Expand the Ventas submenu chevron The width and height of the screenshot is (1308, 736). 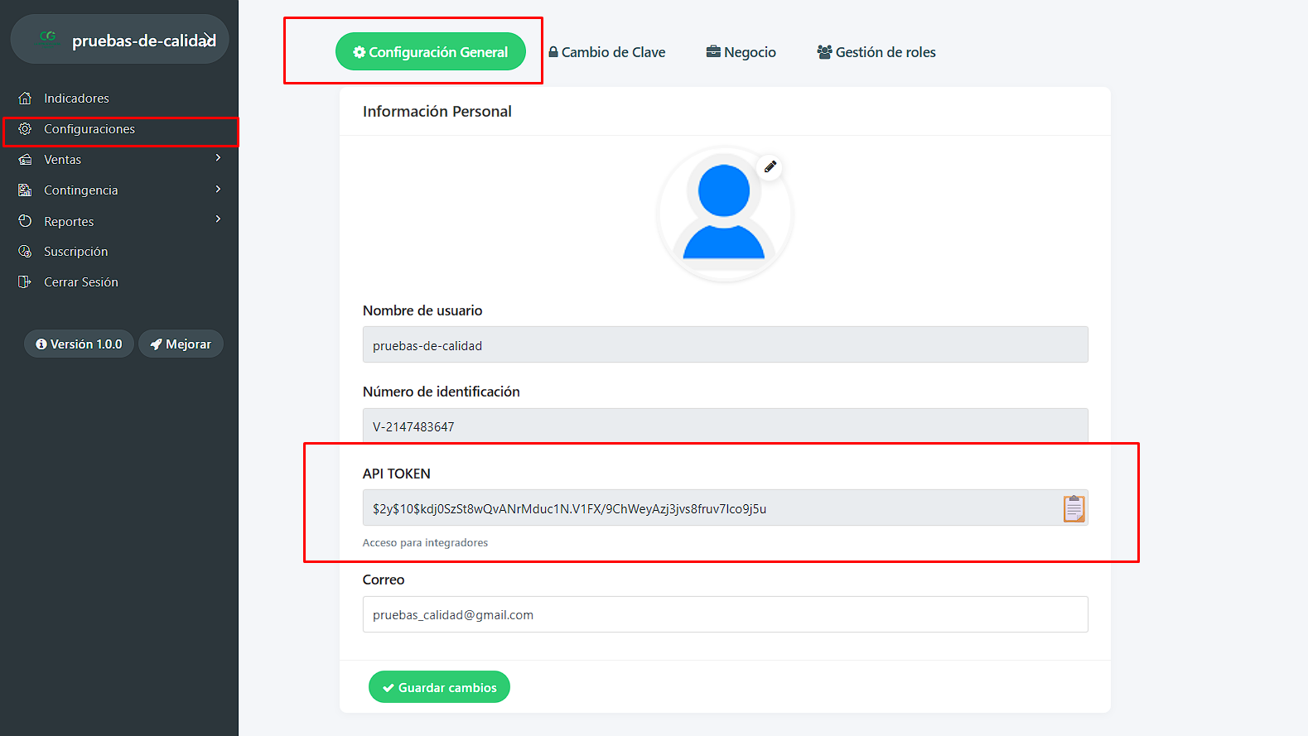[x=218, y=158]
